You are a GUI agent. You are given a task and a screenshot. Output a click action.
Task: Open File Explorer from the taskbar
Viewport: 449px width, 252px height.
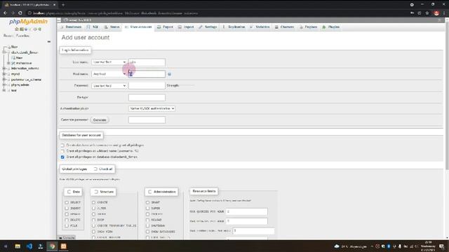tap(18, 246)
